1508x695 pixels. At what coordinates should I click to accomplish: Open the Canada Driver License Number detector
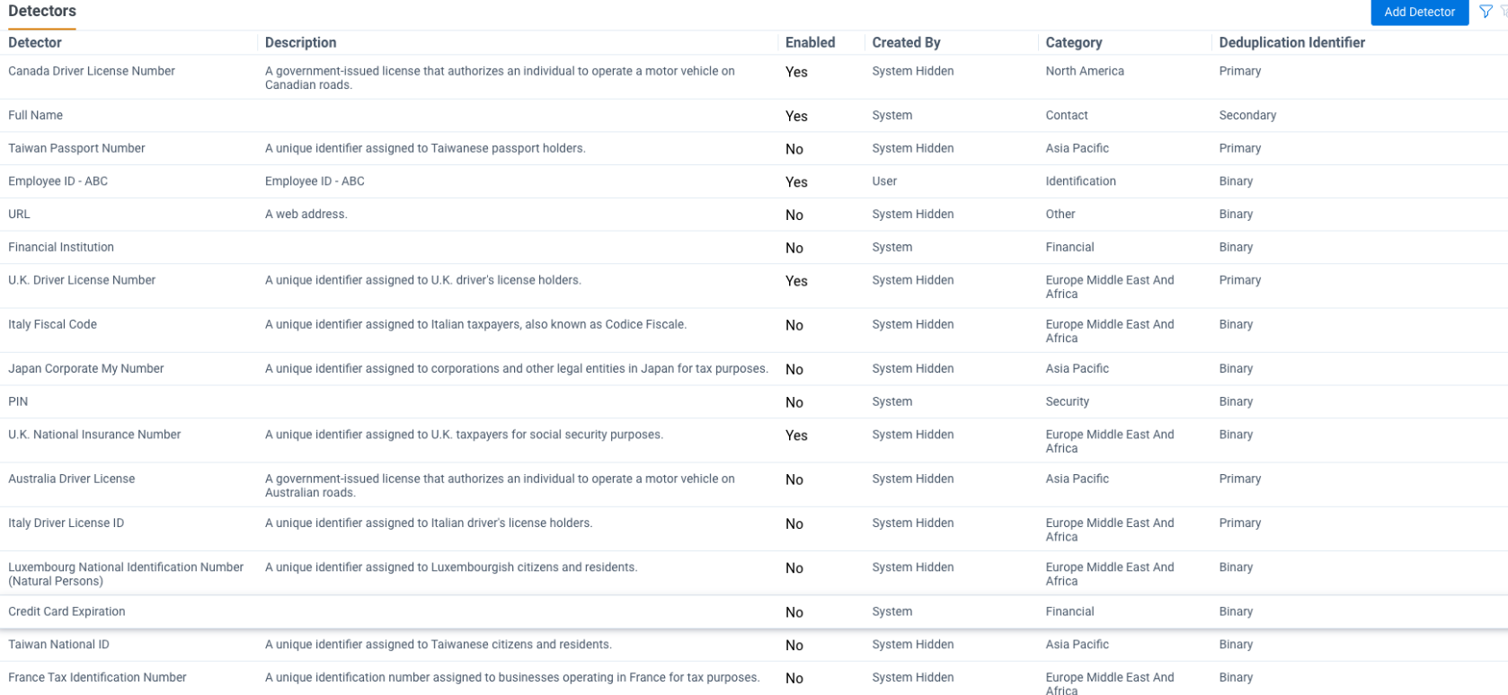point(92,71)
